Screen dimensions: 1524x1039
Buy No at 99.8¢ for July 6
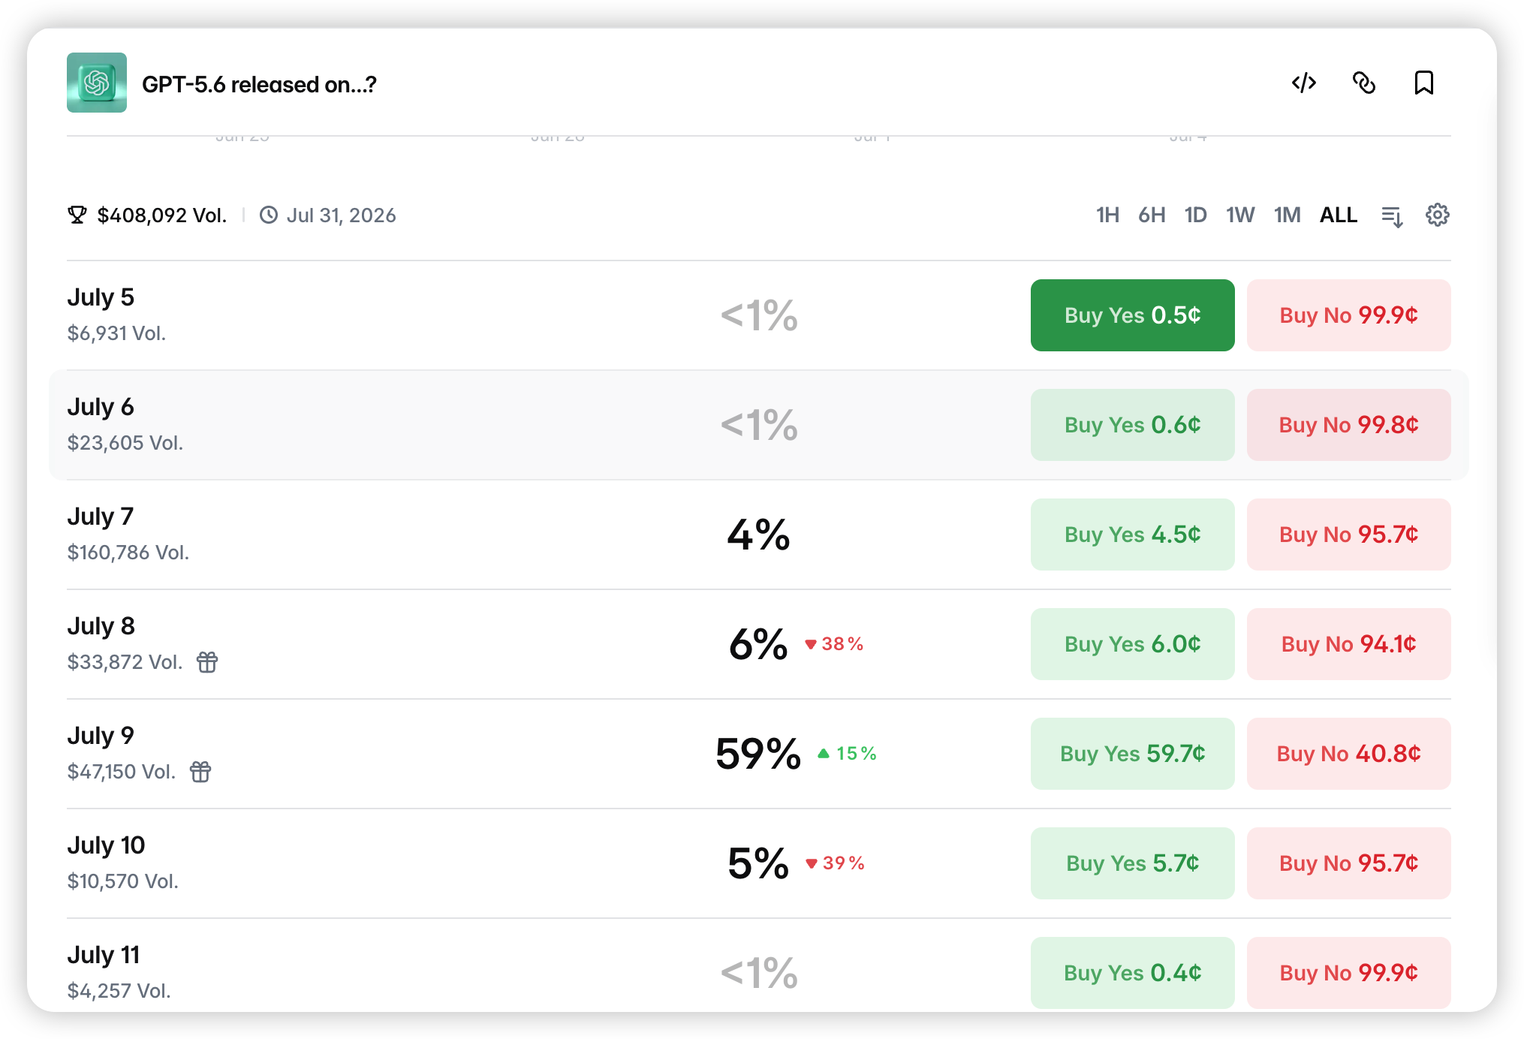coord(1348,425)
